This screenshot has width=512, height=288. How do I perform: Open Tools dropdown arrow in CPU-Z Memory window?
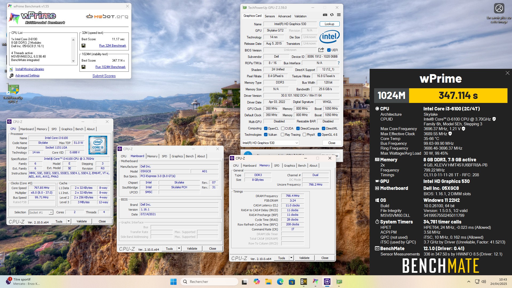291,258
